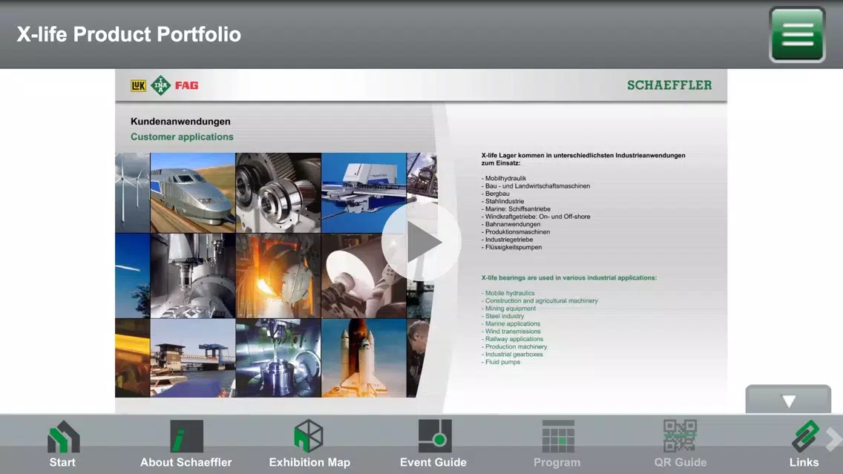843x474 pixels.
Task: Click 'Marine: Schiffsantriebe' list entry
Action: 516,209
